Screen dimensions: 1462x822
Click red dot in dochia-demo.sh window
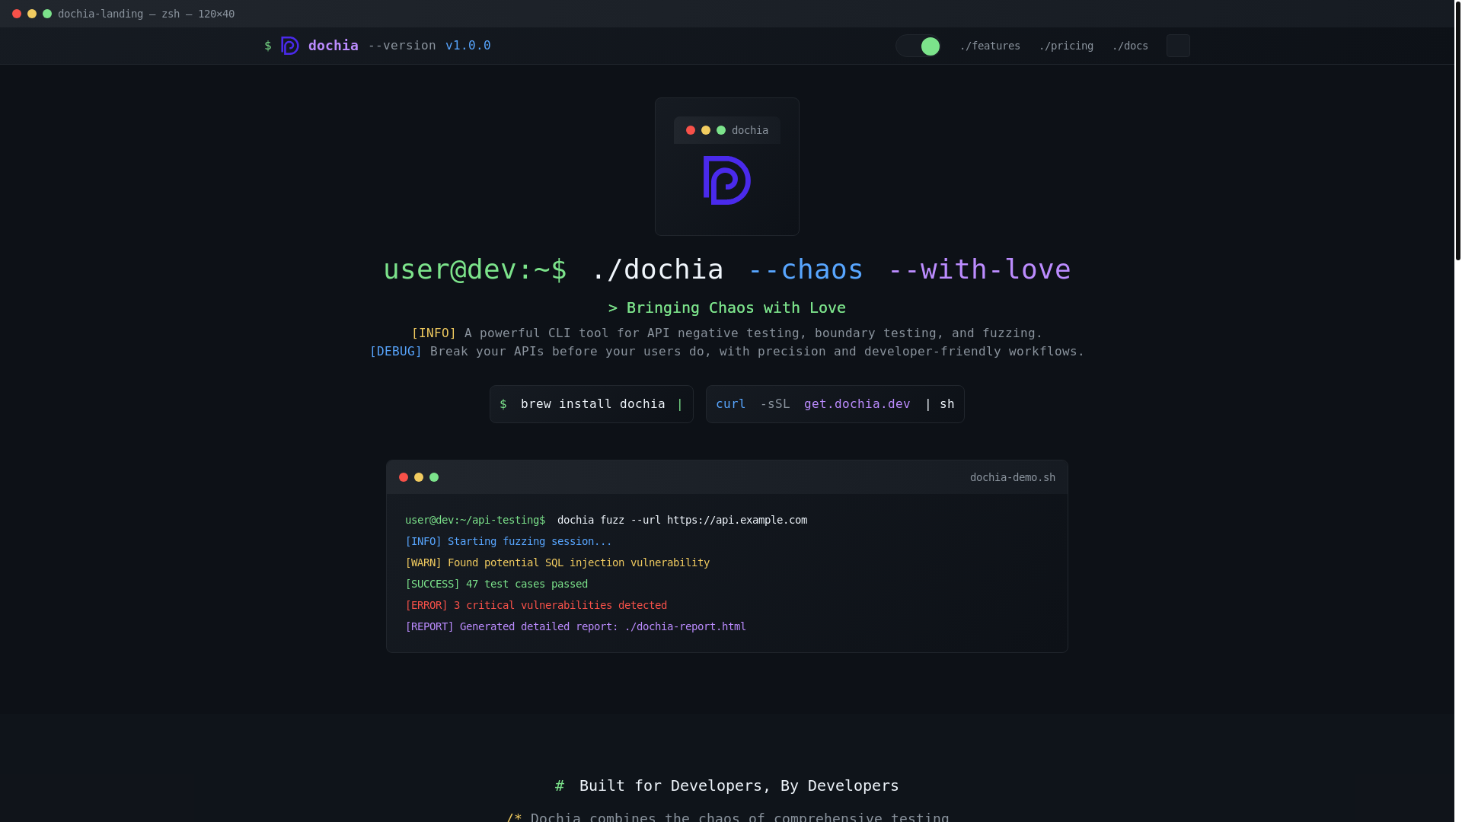point(404,477)
